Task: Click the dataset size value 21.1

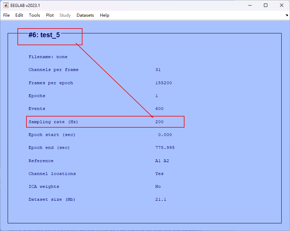Action: pyautogui.click(x=161, y=200)
